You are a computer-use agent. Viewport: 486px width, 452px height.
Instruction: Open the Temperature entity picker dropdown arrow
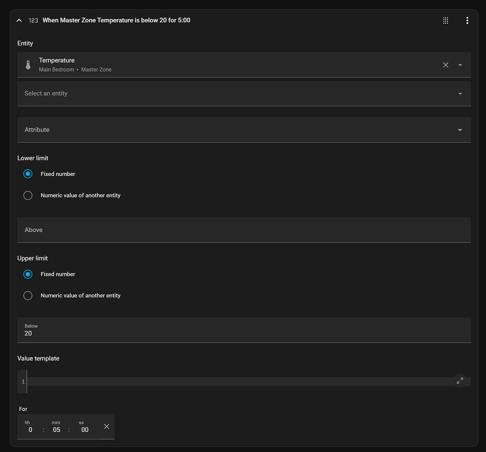pyautogui.click(x=459, y=65)
